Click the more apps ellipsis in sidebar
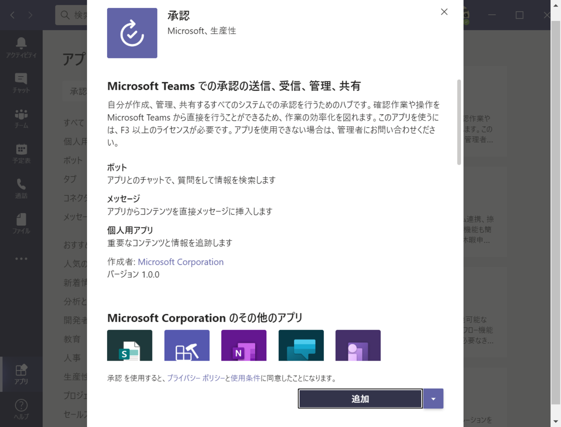The height and width of the screenshot is (427, 561). click(x=21, y=259)
